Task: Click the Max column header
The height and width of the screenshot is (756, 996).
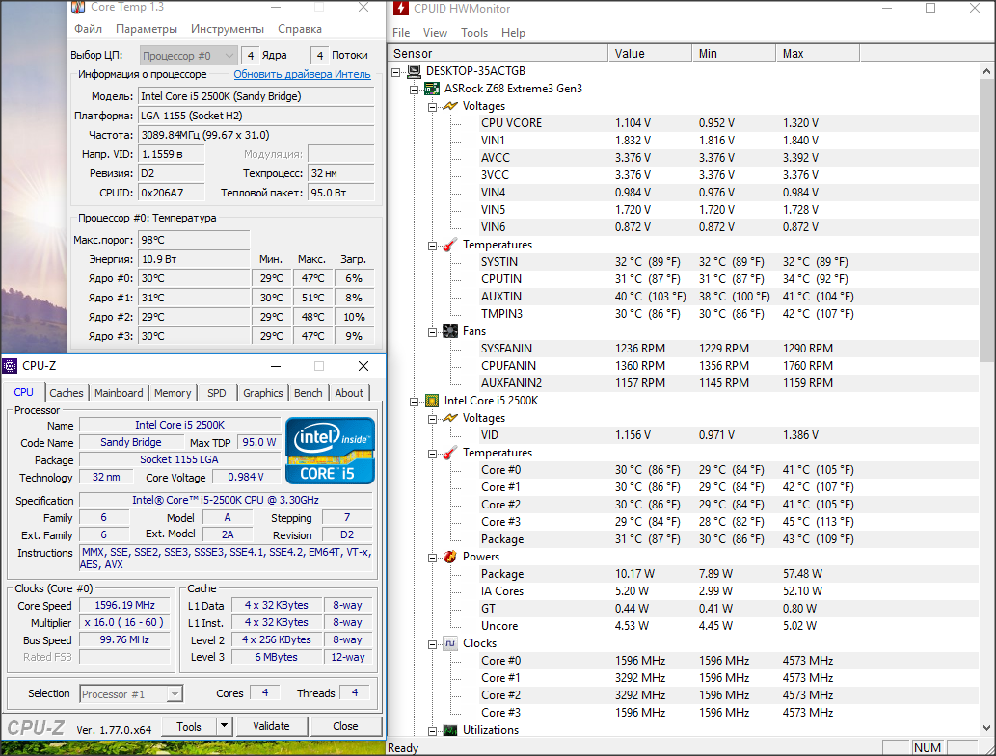Action: coord(818,53)
